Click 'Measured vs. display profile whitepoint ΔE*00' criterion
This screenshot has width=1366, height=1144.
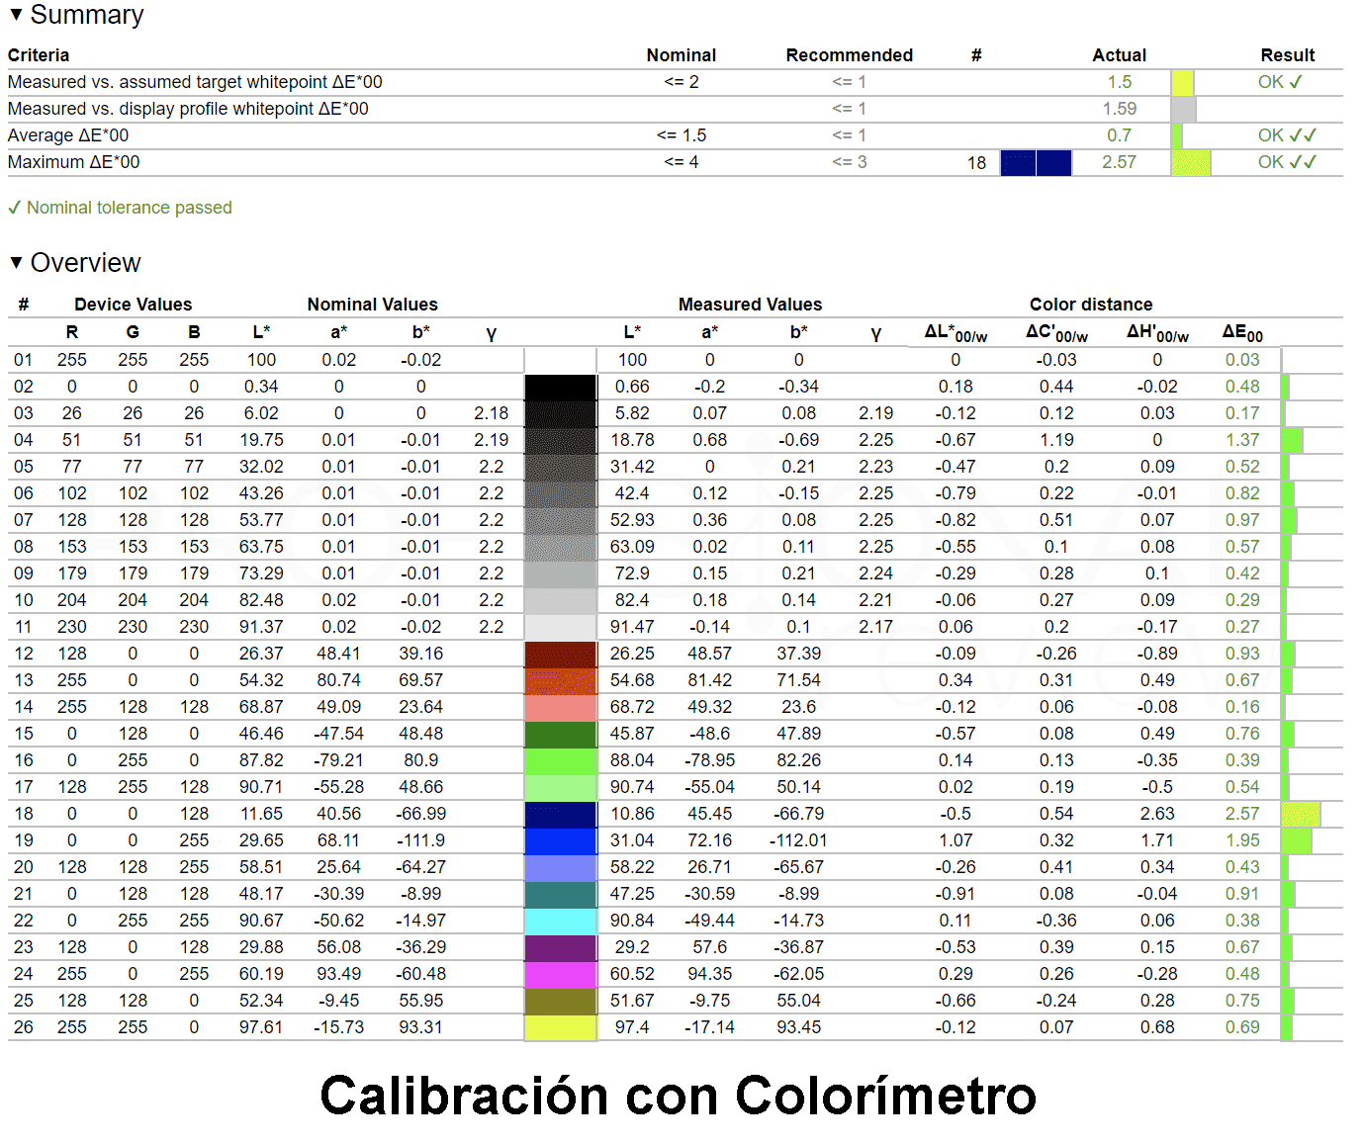tap(188, 109)
